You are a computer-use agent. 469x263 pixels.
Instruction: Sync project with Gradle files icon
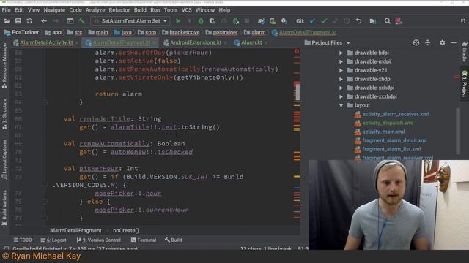[x=261, y=21]
